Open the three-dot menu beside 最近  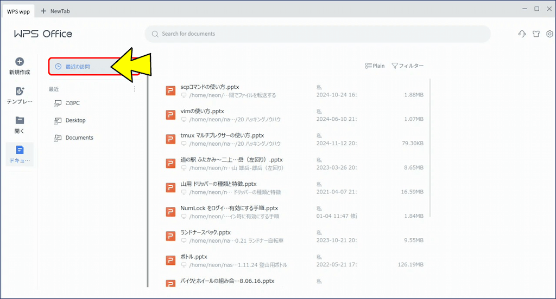point(135,89)
